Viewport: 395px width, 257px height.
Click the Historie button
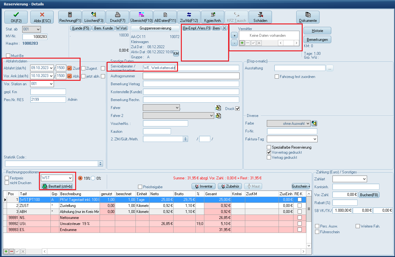[x=317, y=31]
